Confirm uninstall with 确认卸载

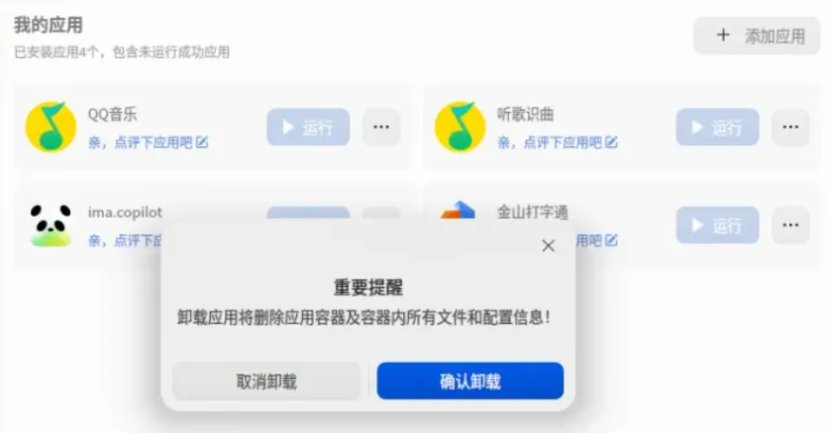coord(470,381)
